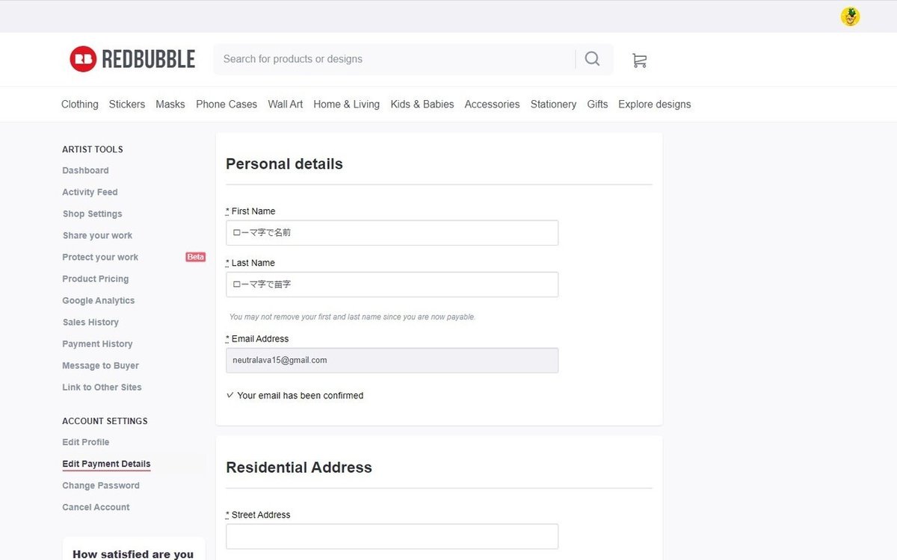Open the shopping cart
Screen dimensions: 897x560
tap(639, 60)
